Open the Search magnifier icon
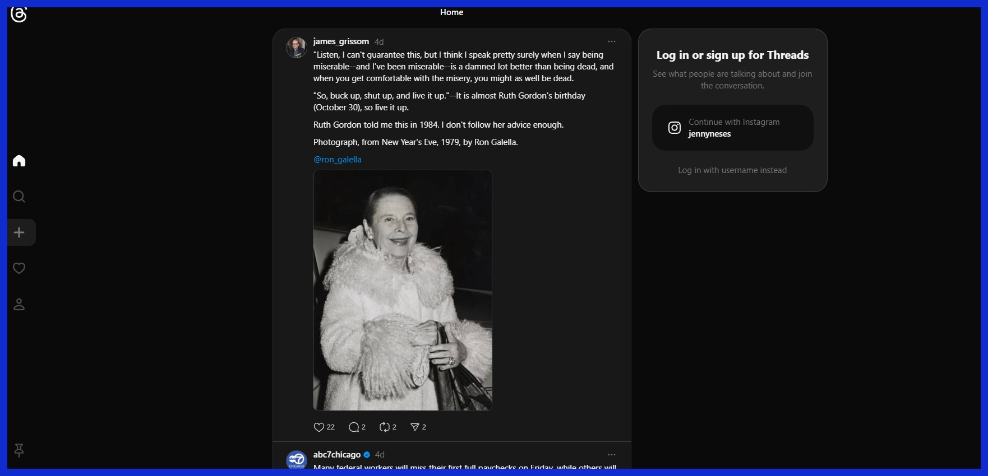The image size is (988, 476). click(19, 197)
